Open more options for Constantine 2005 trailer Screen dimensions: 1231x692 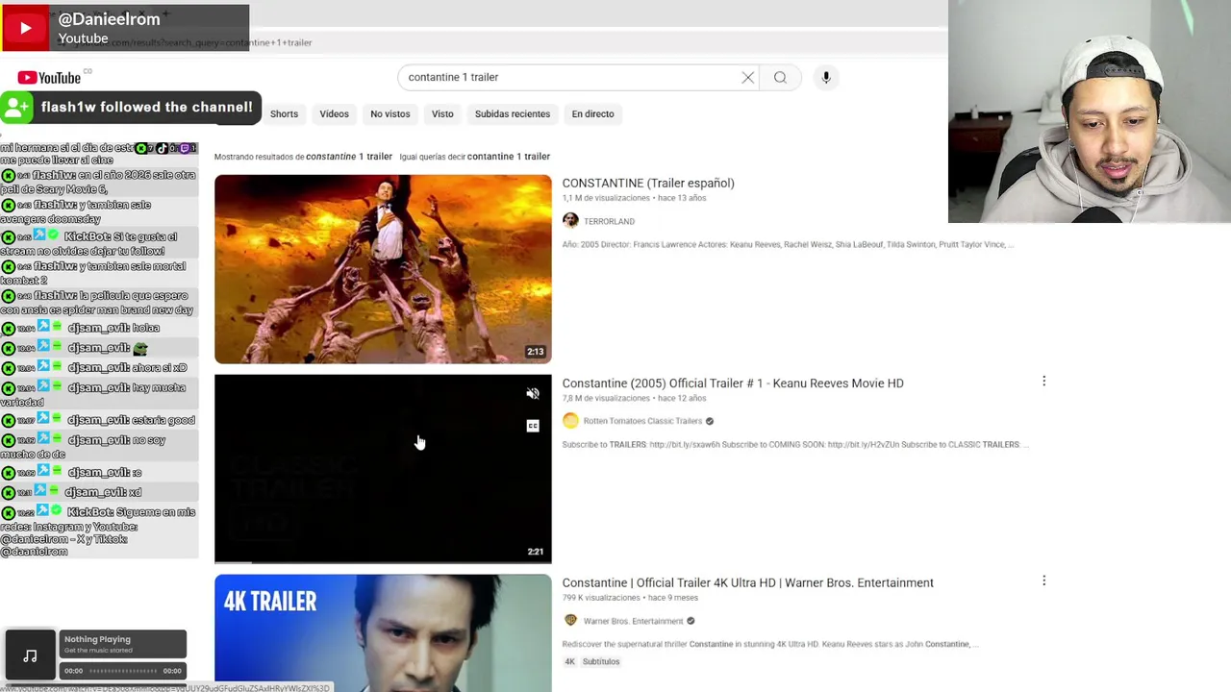(1043, 382)
